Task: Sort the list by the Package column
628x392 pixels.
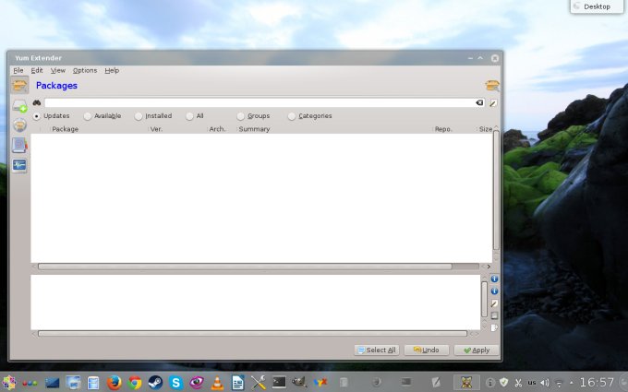Action: (x=65, y=129)
